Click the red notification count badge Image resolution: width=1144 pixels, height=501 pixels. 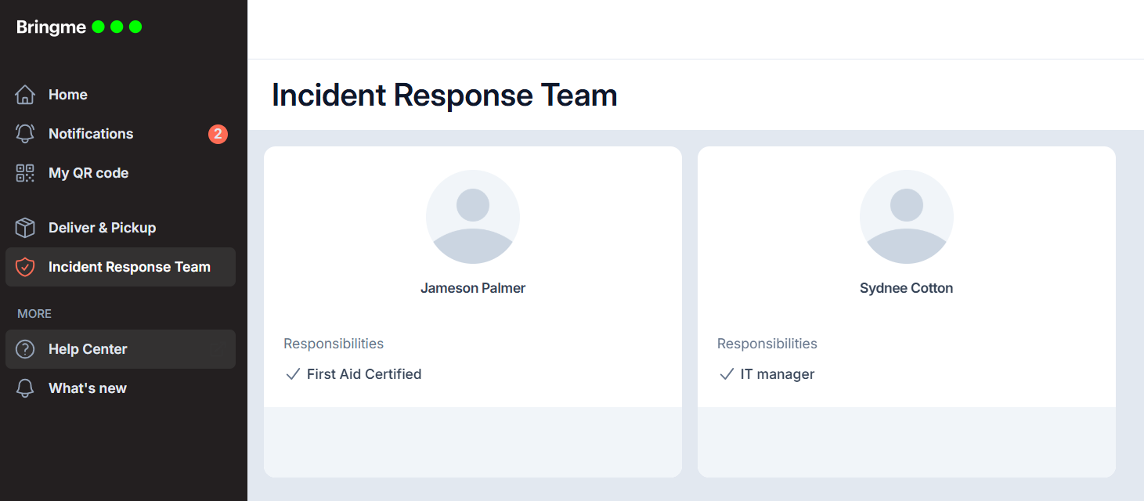[218, 134]
